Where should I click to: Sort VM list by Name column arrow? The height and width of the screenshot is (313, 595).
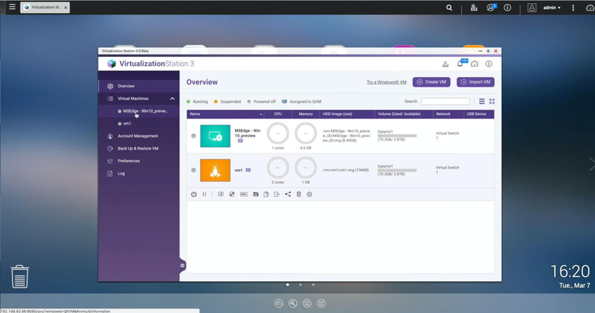coord(260,114)
